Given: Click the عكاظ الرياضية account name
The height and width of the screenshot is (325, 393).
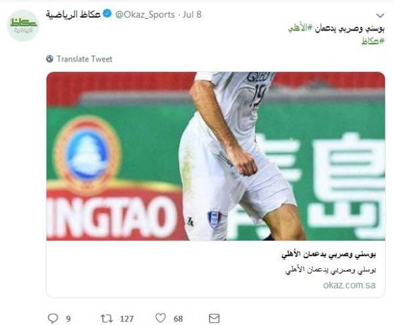Looking at the screenshot, I should click(73, 14).
